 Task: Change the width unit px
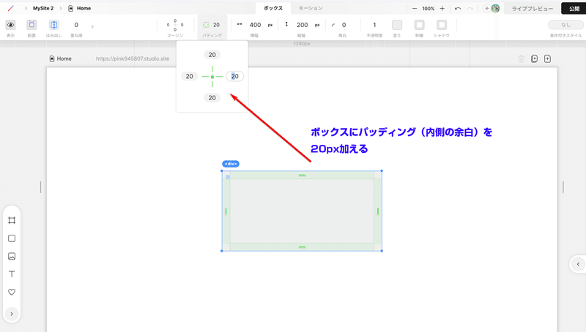270,25
